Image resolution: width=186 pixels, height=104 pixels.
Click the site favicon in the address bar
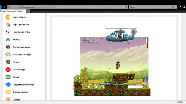click(8, 7)
